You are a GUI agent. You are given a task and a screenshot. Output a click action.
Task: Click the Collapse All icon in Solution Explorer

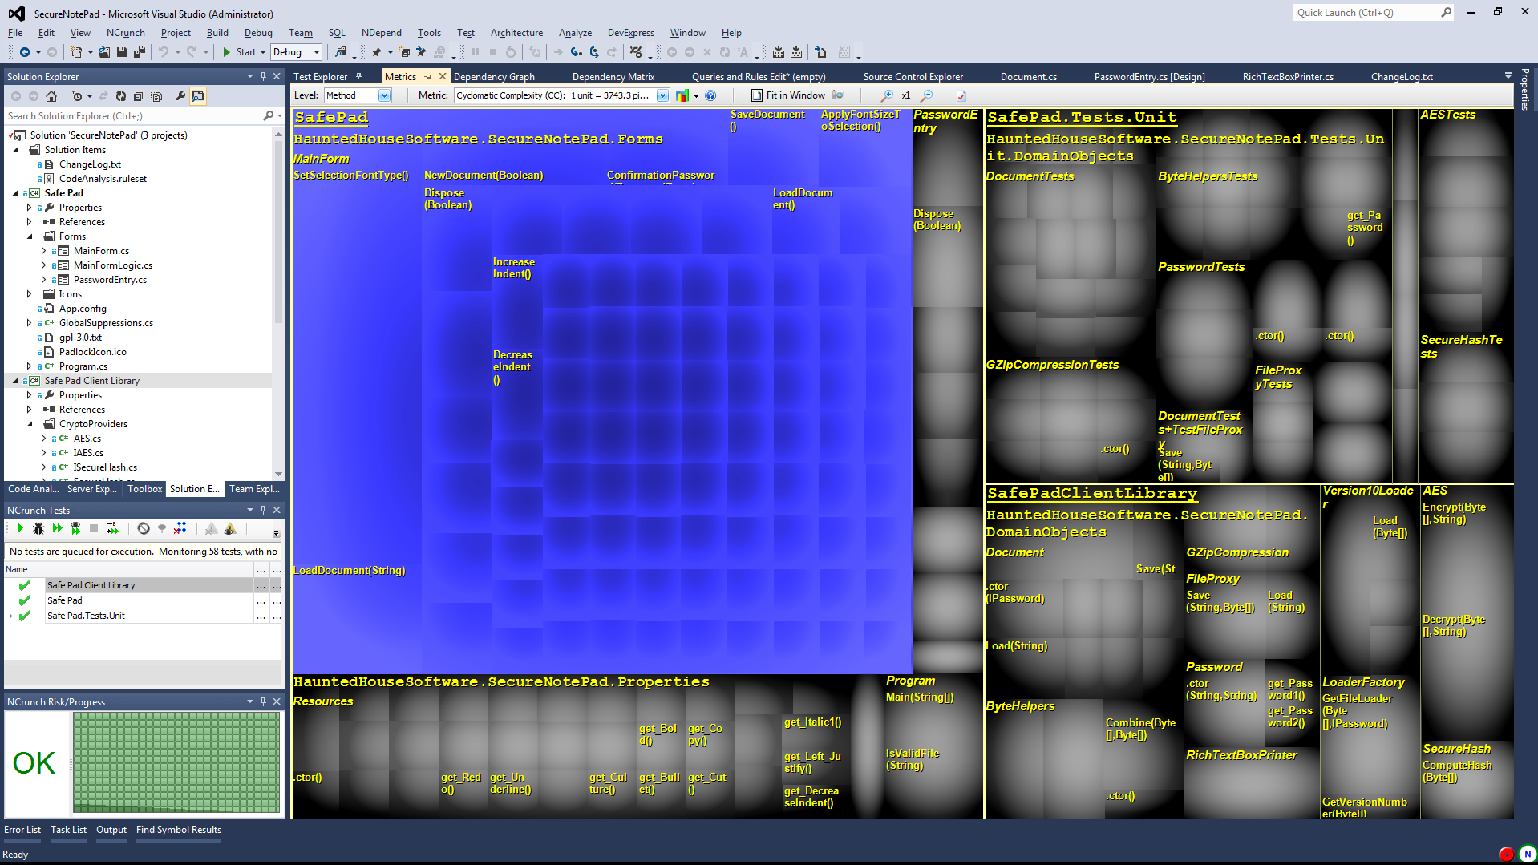click(139, 96)
